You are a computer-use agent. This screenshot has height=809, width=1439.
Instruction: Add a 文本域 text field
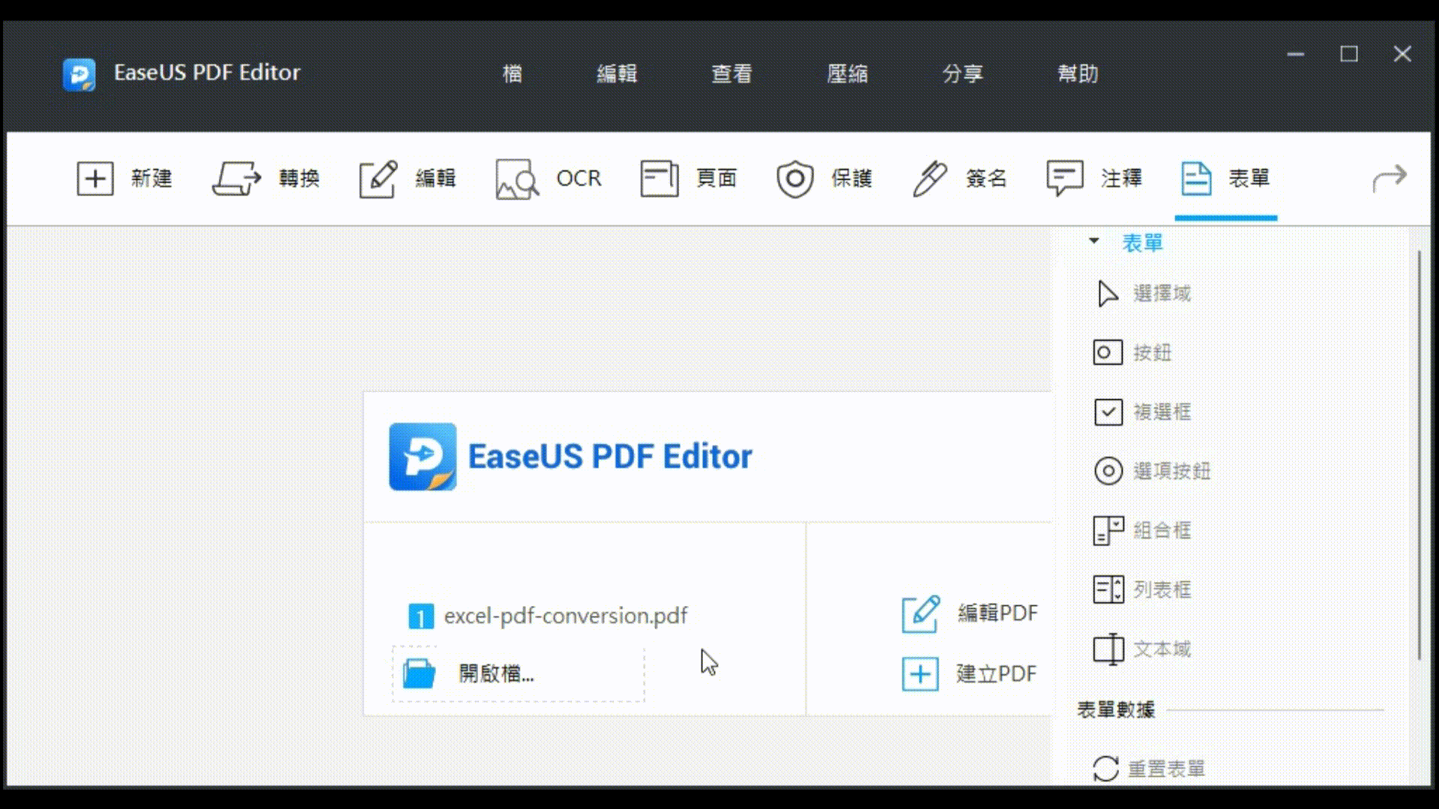point(1108,649)
